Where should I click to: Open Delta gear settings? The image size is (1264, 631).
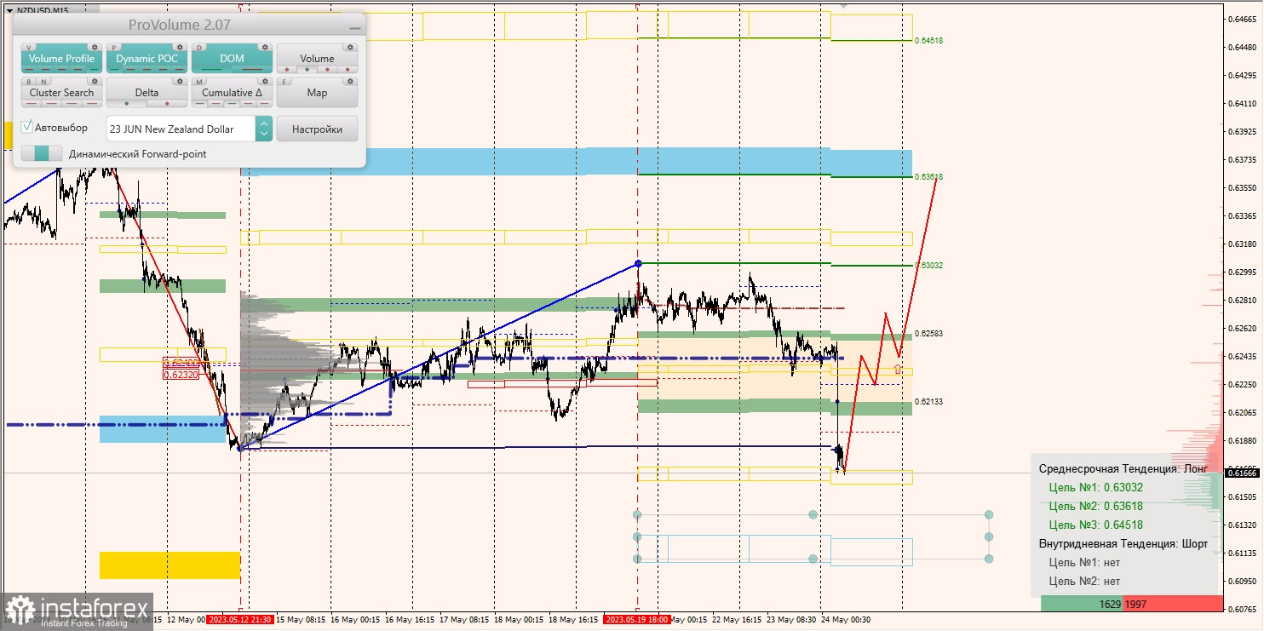click(180, 82)
